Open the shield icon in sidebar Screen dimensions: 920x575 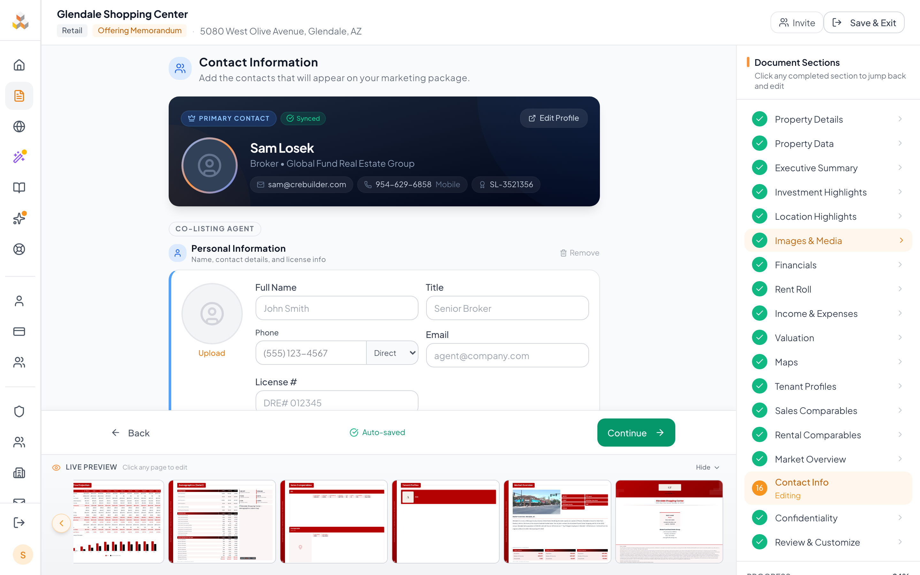tap(19, 411)
